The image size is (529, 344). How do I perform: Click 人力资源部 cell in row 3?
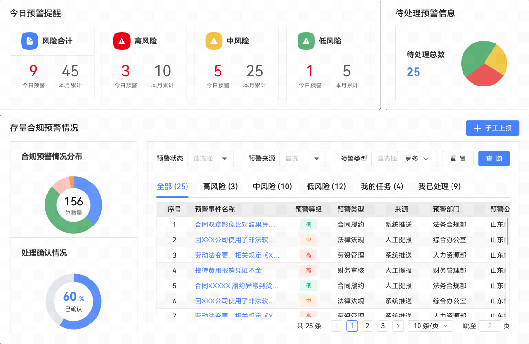tap(450, 255)
